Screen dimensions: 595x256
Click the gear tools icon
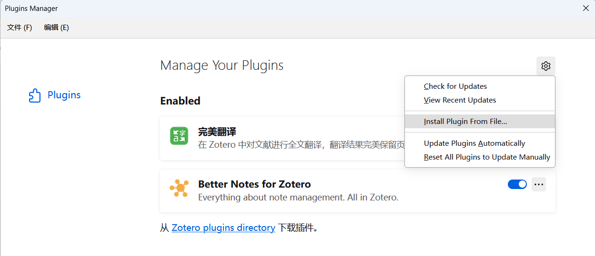click(546, 66)
